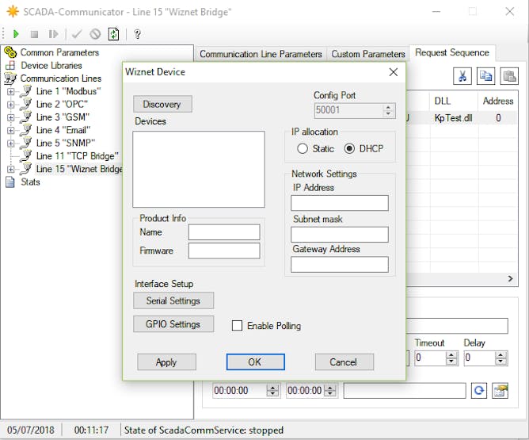The height and width of the screenshot is (440, 529).
Task: Click the Apply button
Action: point(166,362)
